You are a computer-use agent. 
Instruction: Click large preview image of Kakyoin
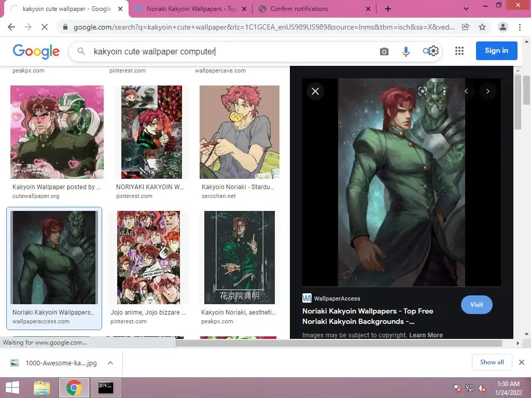pos(401,182)
